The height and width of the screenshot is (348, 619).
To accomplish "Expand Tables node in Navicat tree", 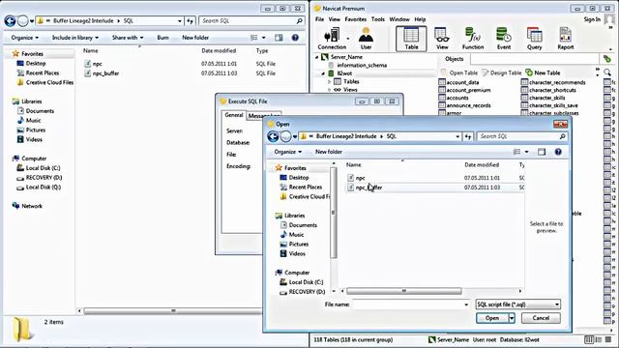I will 330,81.
